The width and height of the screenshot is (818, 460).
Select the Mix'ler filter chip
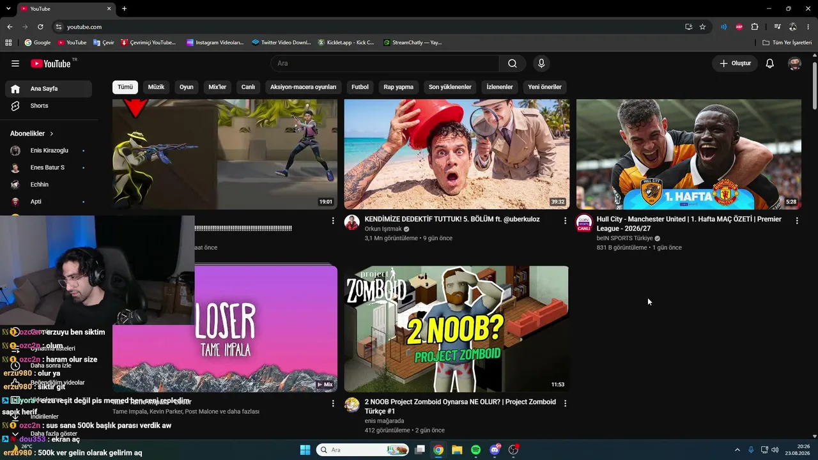point(217,87)
